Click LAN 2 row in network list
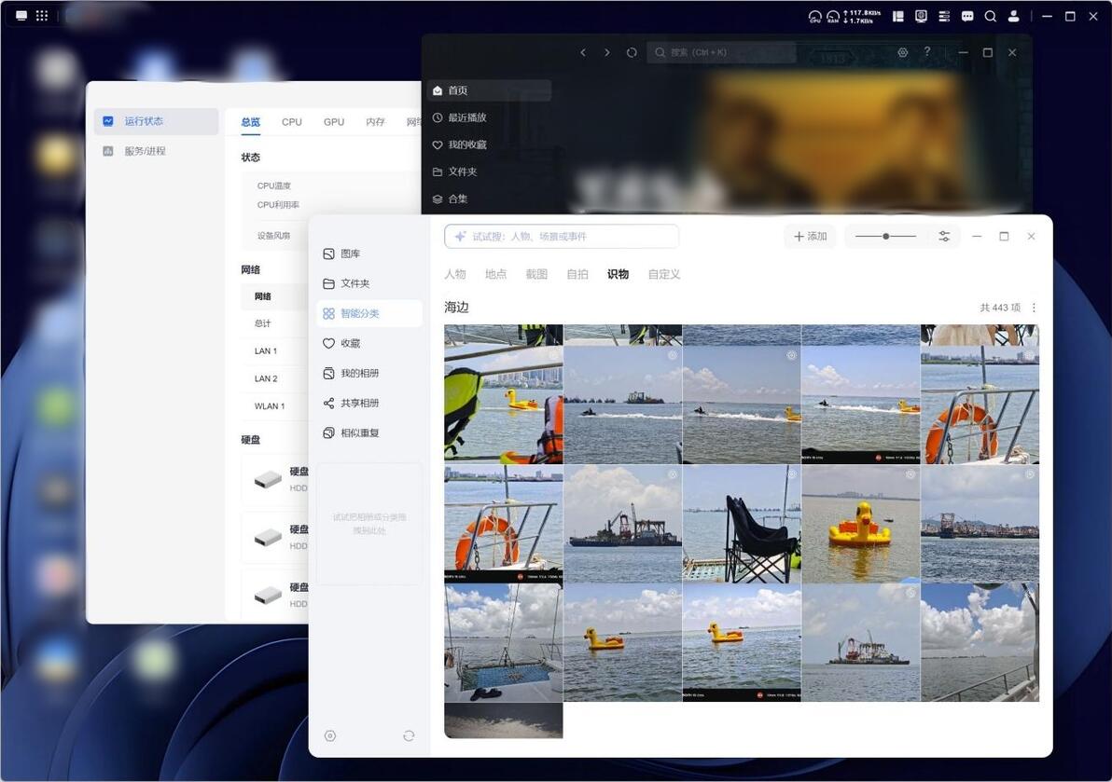Image resolution: width=1112 pixels, height=782 pixels. pos(275,378)
